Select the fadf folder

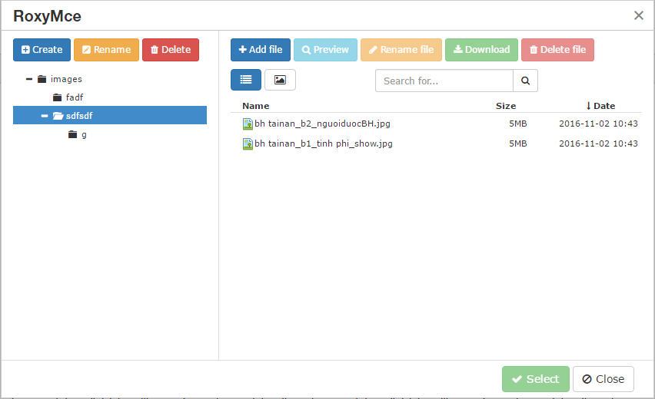pos(74,97)
